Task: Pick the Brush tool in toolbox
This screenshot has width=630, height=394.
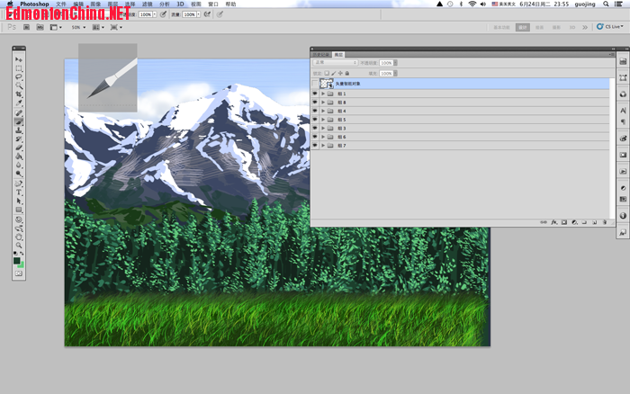Action: tap(19, 121)
